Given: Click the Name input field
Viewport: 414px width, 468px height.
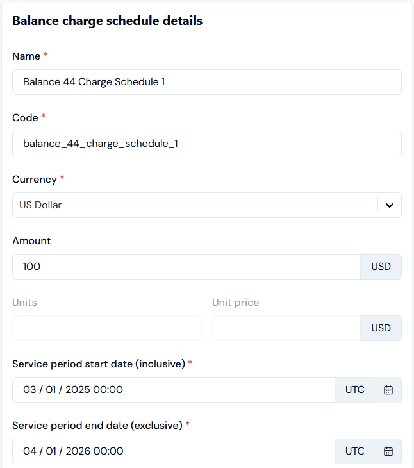Looking at the screenshot, I should (x=206, y=82).
